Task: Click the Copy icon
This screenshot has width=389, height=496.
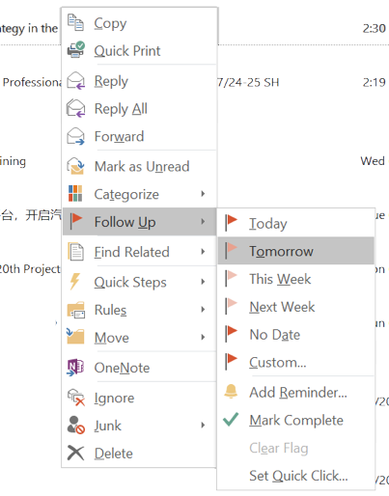Action: [x=75, y=22]
